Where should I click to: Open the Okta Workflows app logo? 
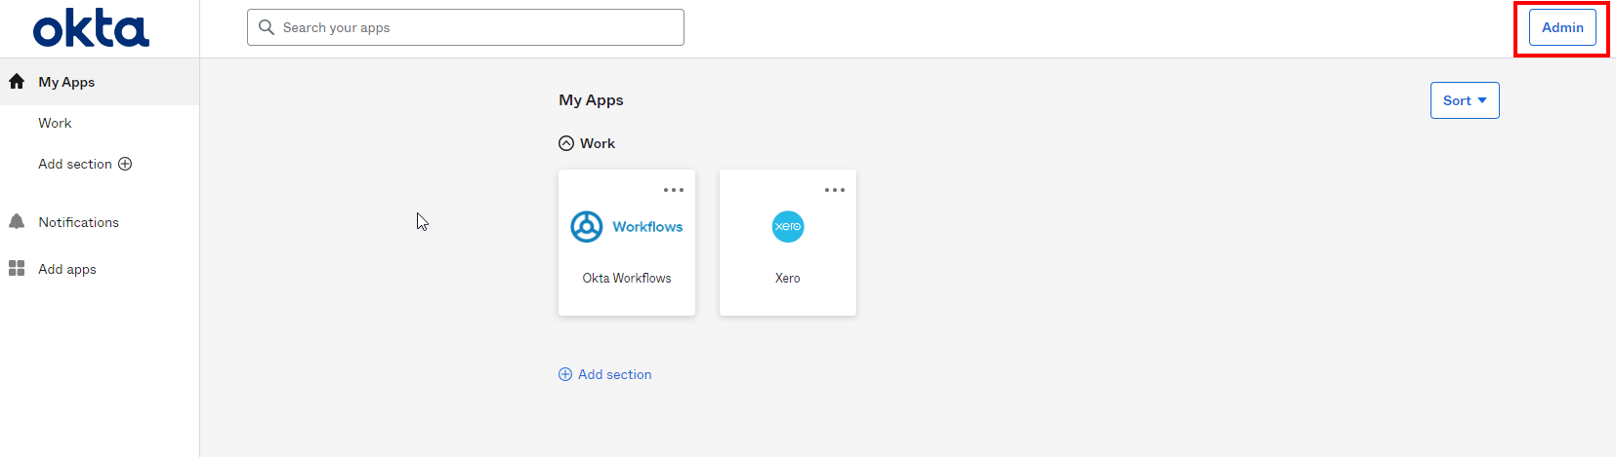(x=627, y=227)
